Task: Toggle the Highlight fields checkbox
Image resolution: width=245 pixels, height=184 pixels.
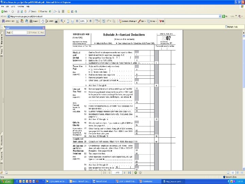Action: pos(226,27)
